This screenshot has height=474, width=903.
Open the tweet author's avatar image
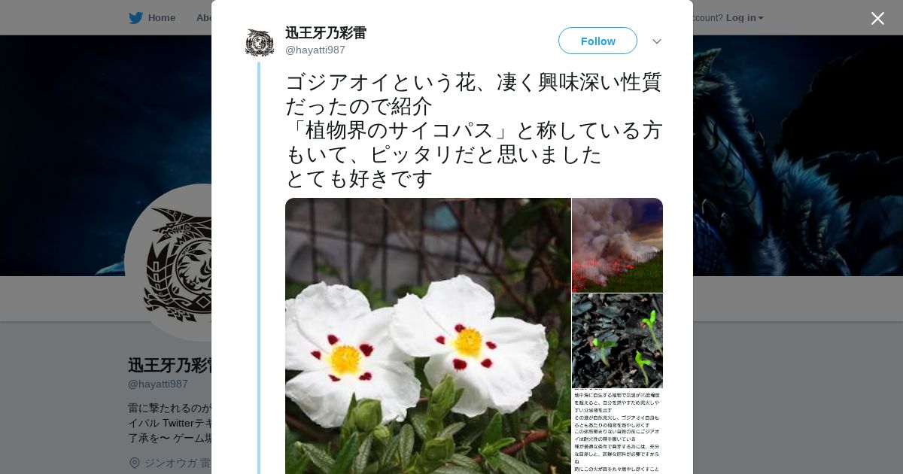point(260,42)
